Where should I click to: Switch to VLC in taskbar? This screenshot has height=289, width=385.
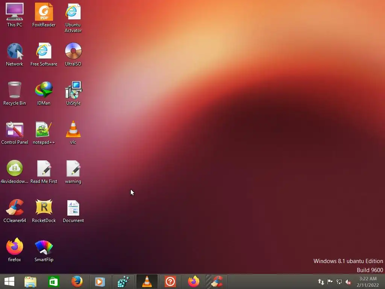tap(147, 281)
